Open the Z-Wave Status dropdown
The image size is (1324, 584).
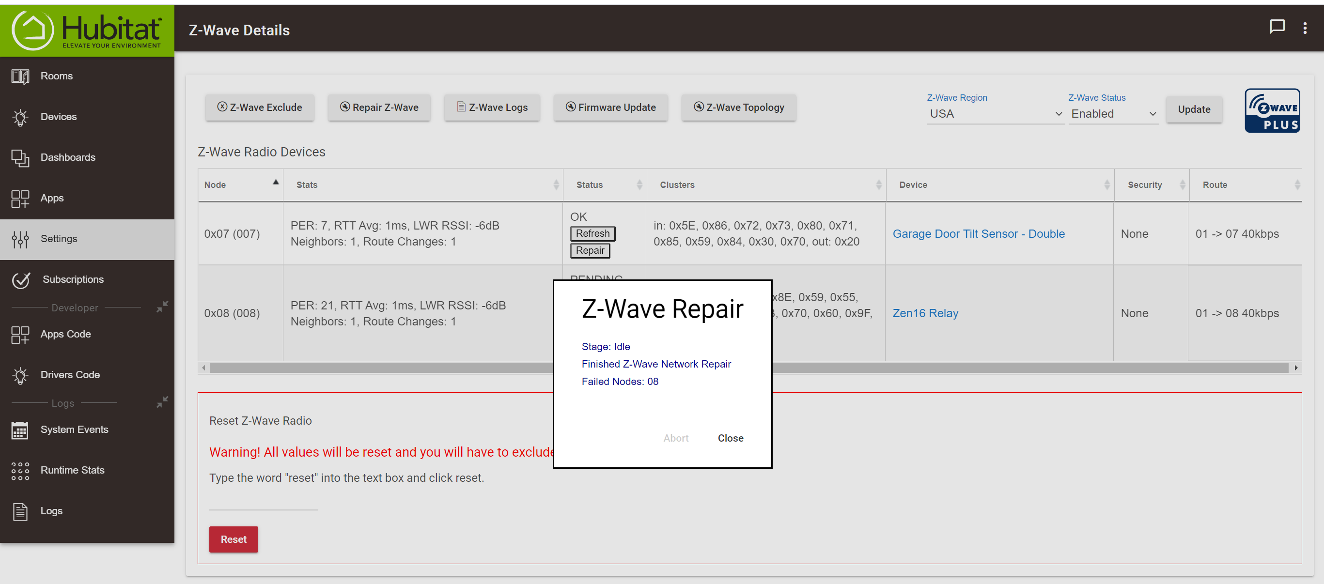pyautogui.click(x=1113, y=113)
